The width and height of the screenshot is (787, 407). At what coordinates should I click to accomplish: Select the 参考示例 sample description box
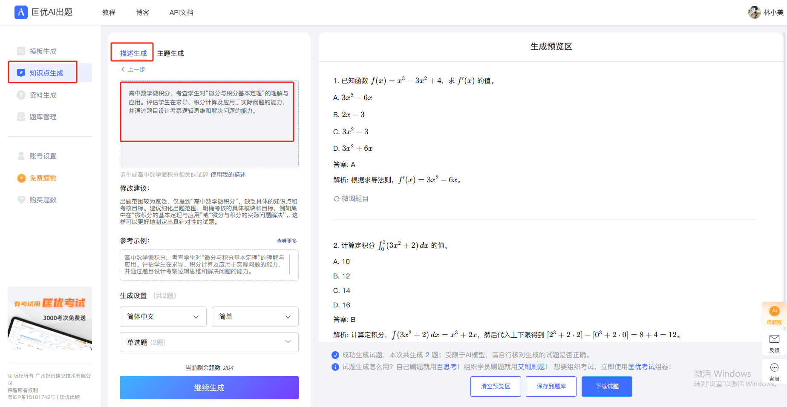(x=209, y=265)
